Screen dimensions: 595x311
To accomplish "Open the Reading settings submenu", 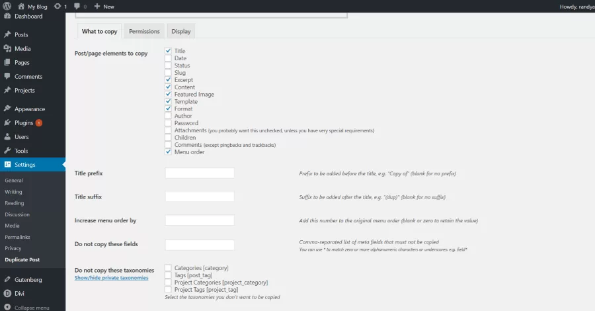I will click(15, 203).
